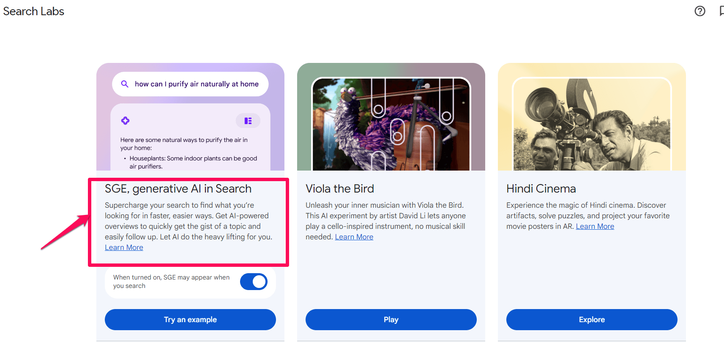Click the search magnifier icon in SGE card
The image size is (724, 342).
pyautogui.click(x=125, y=84)
